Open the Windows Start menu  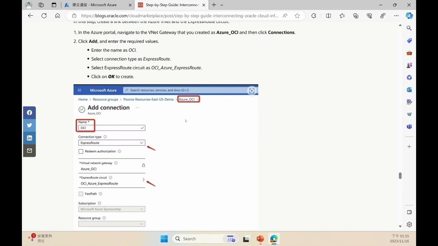pyautogui.click(x=164, y=239)
